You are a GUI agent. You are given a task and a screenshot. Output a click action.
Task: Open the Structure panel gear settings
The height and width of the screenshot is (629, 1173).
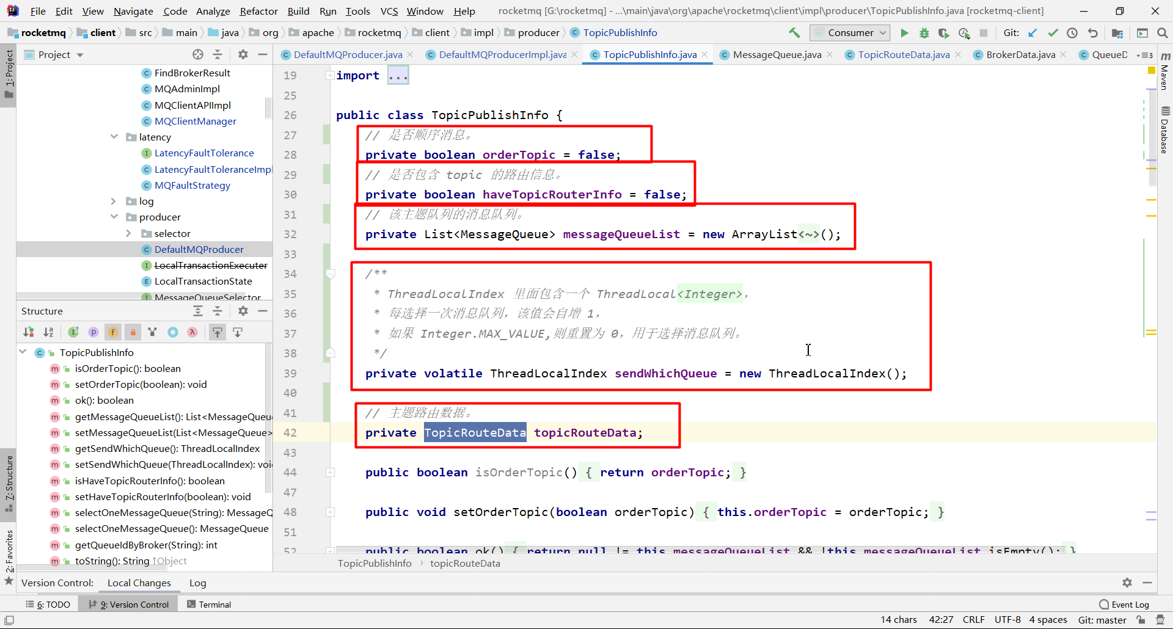click(243, 311)
